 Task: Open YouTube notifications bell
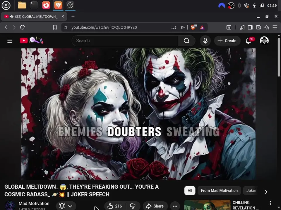pyautogui.click(x=249, y=41)
